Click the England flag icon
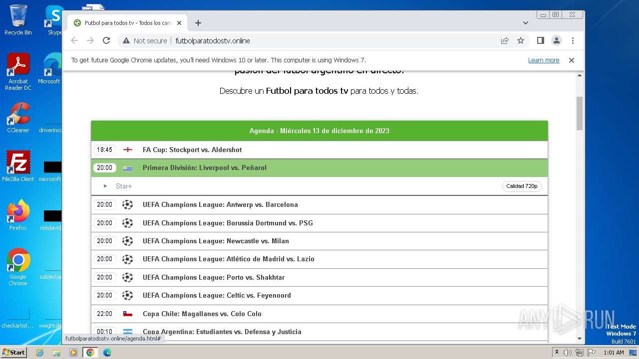The width and height of the screenshot is (639, 359). pyautogui.click(x=128, y=150)
